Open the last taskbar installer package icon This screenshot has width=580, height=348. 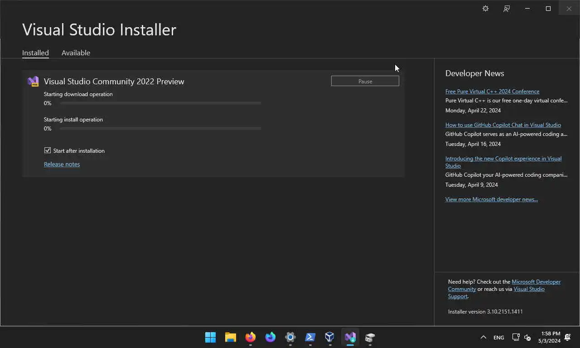click(x=370, y=337)
